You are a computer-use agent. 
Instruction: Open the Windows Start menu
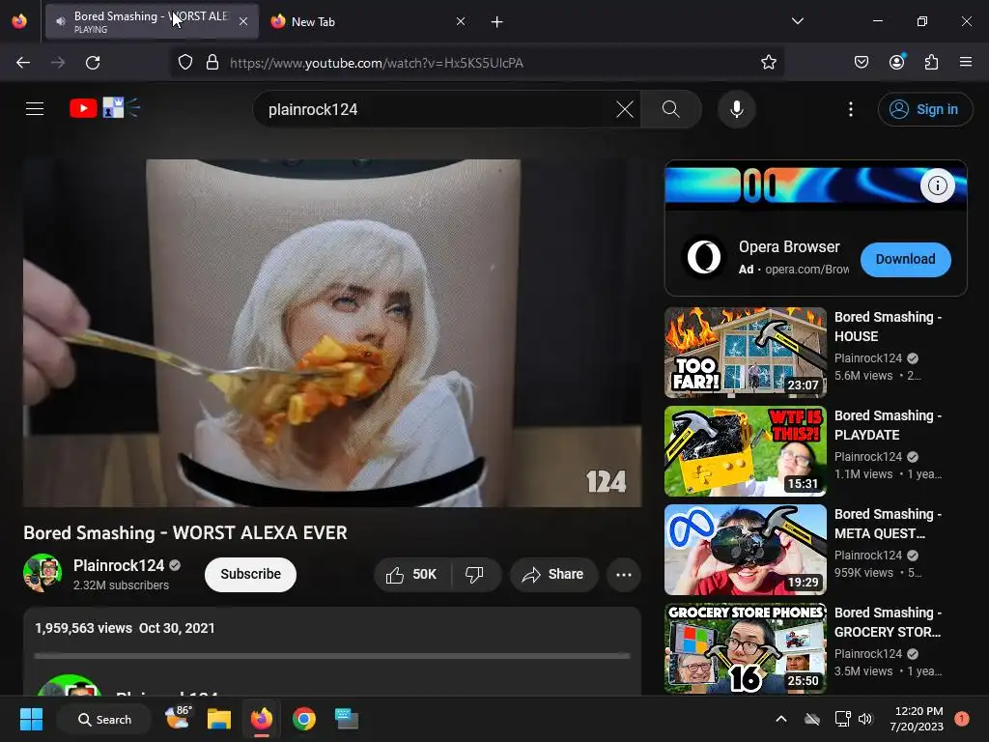pos(31,719)
